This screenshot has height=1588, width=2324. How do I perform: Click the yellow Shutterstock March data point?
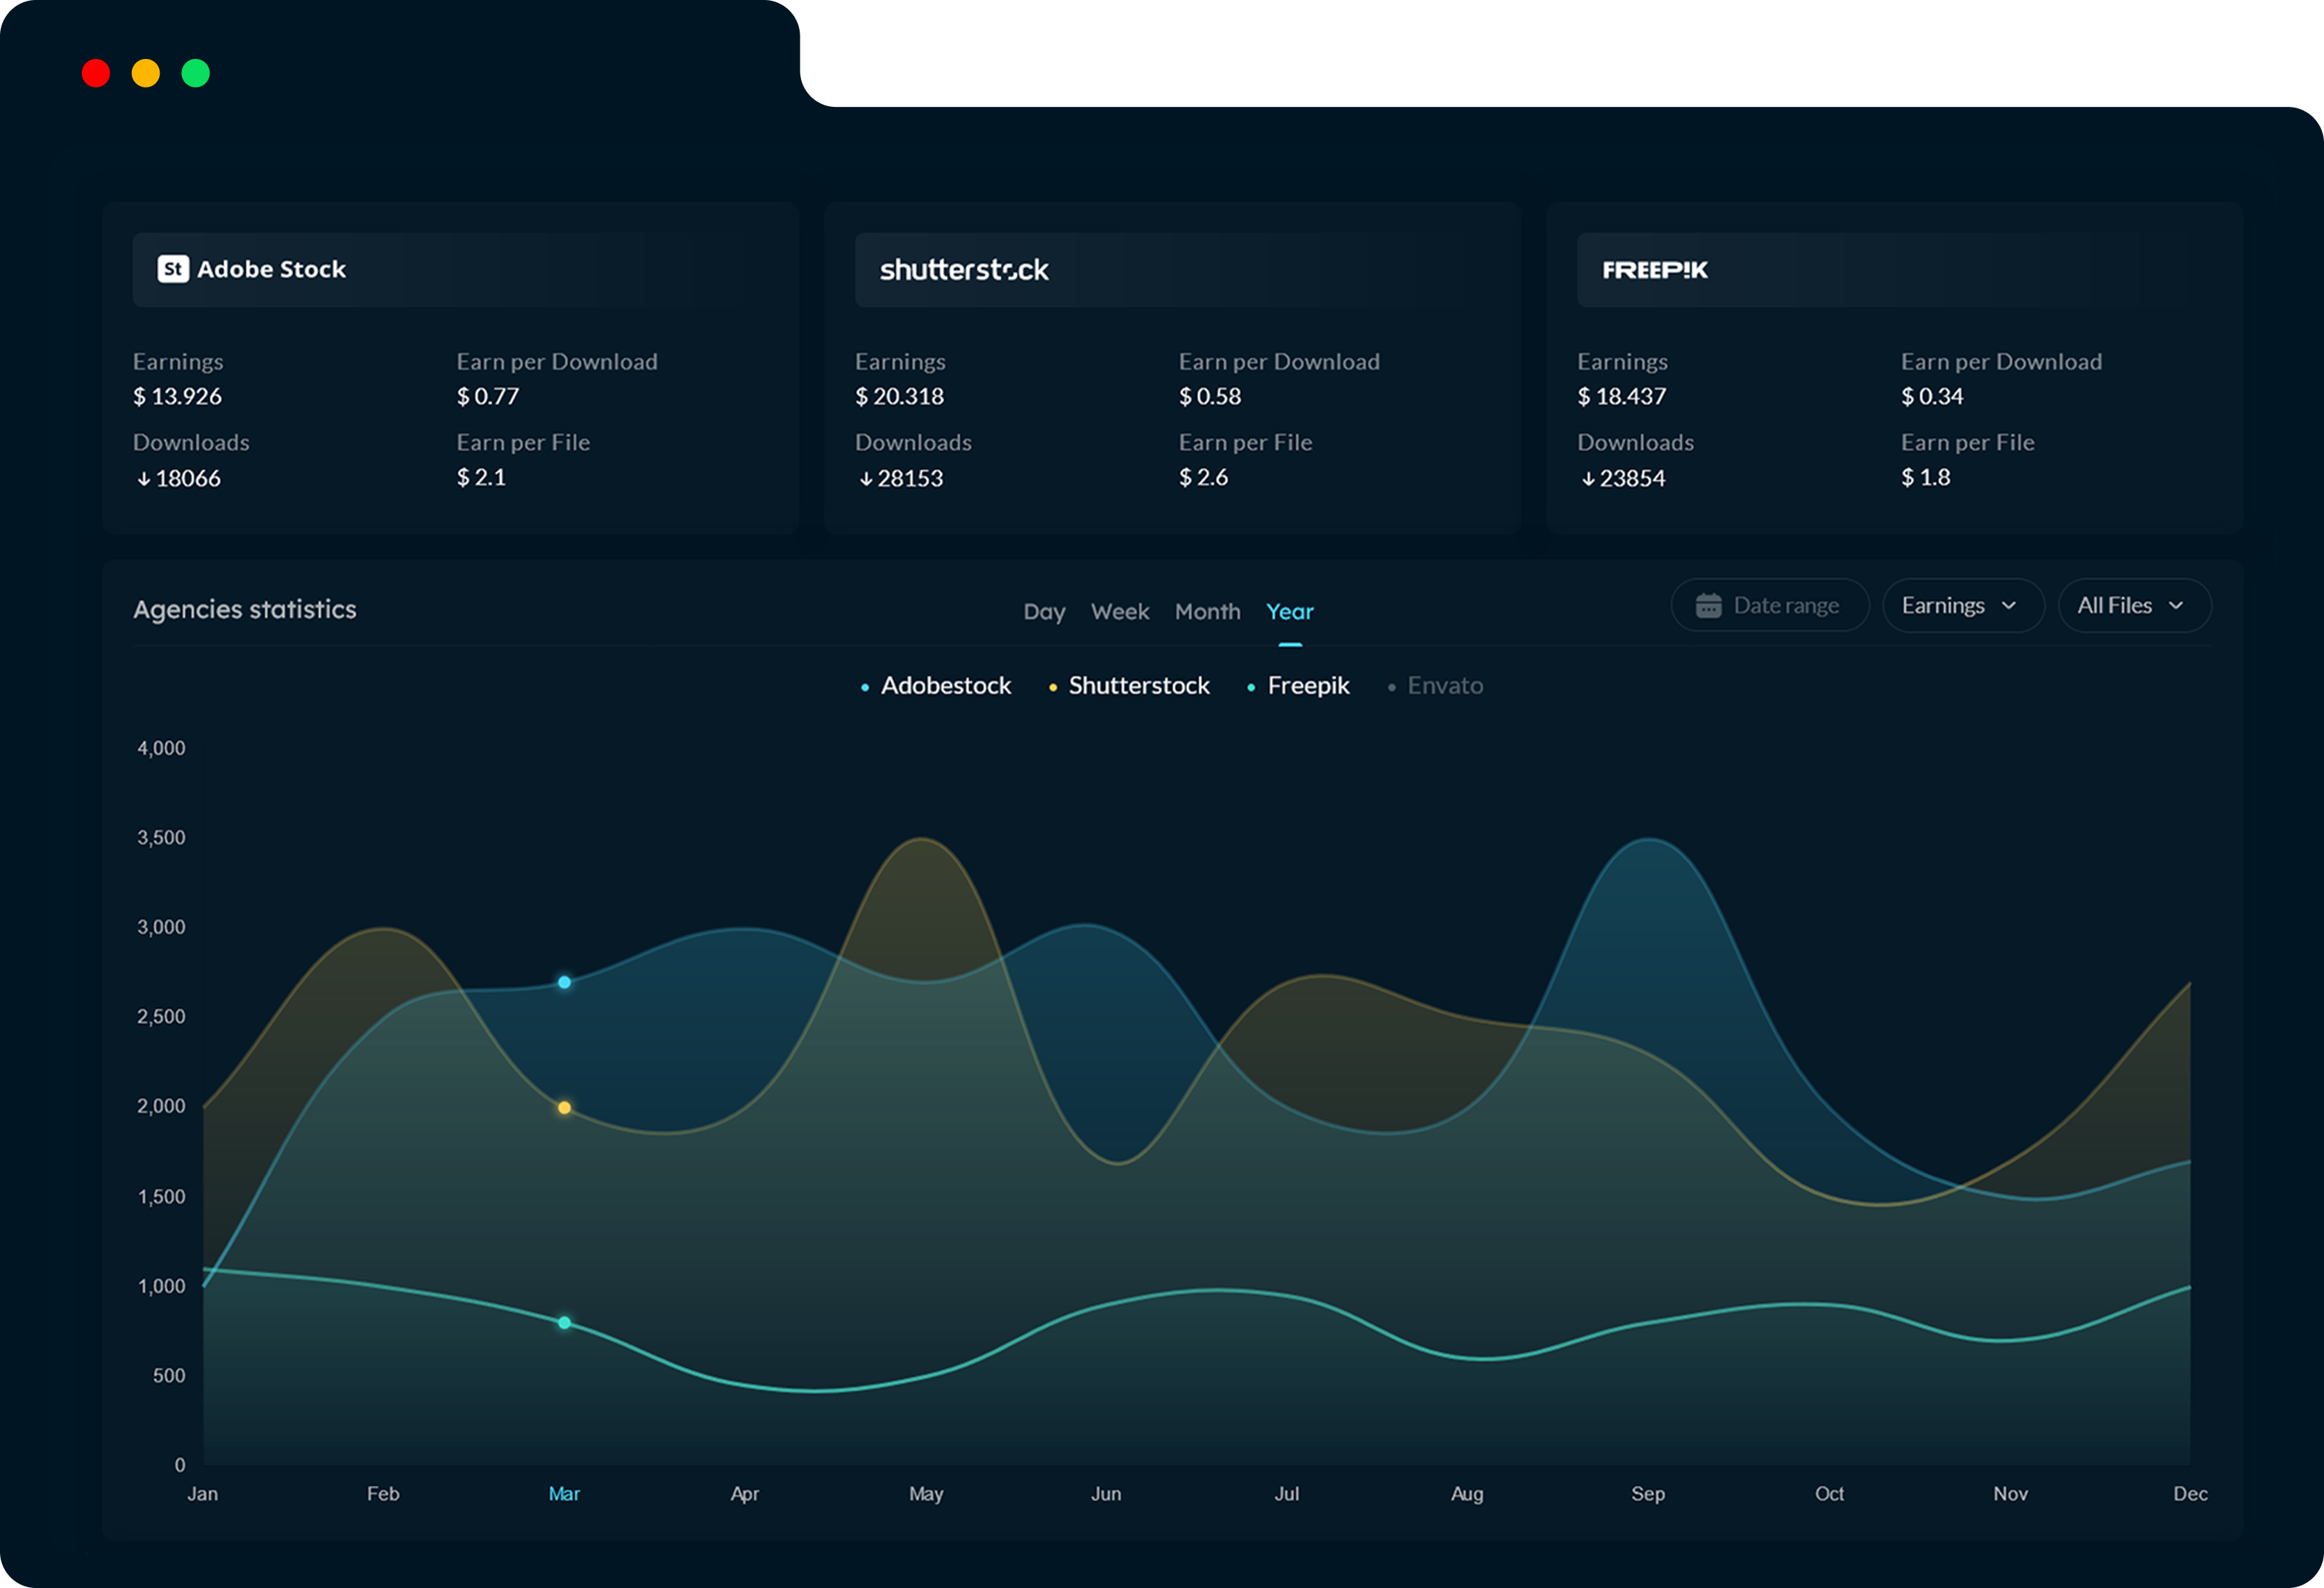coord(565,1108)
